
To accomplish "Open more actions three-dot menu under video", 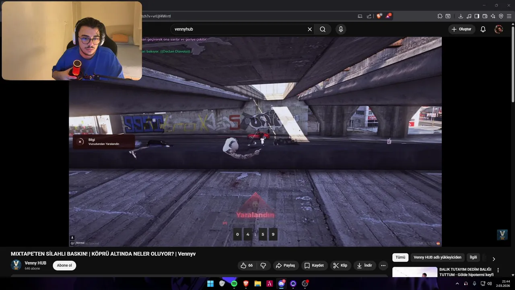I will click(383, 265).
